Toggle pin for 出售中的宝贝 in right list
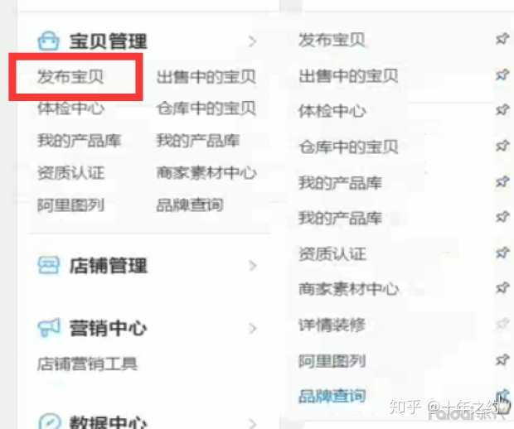Screen dimensions: 514x429 click(502, 75)
